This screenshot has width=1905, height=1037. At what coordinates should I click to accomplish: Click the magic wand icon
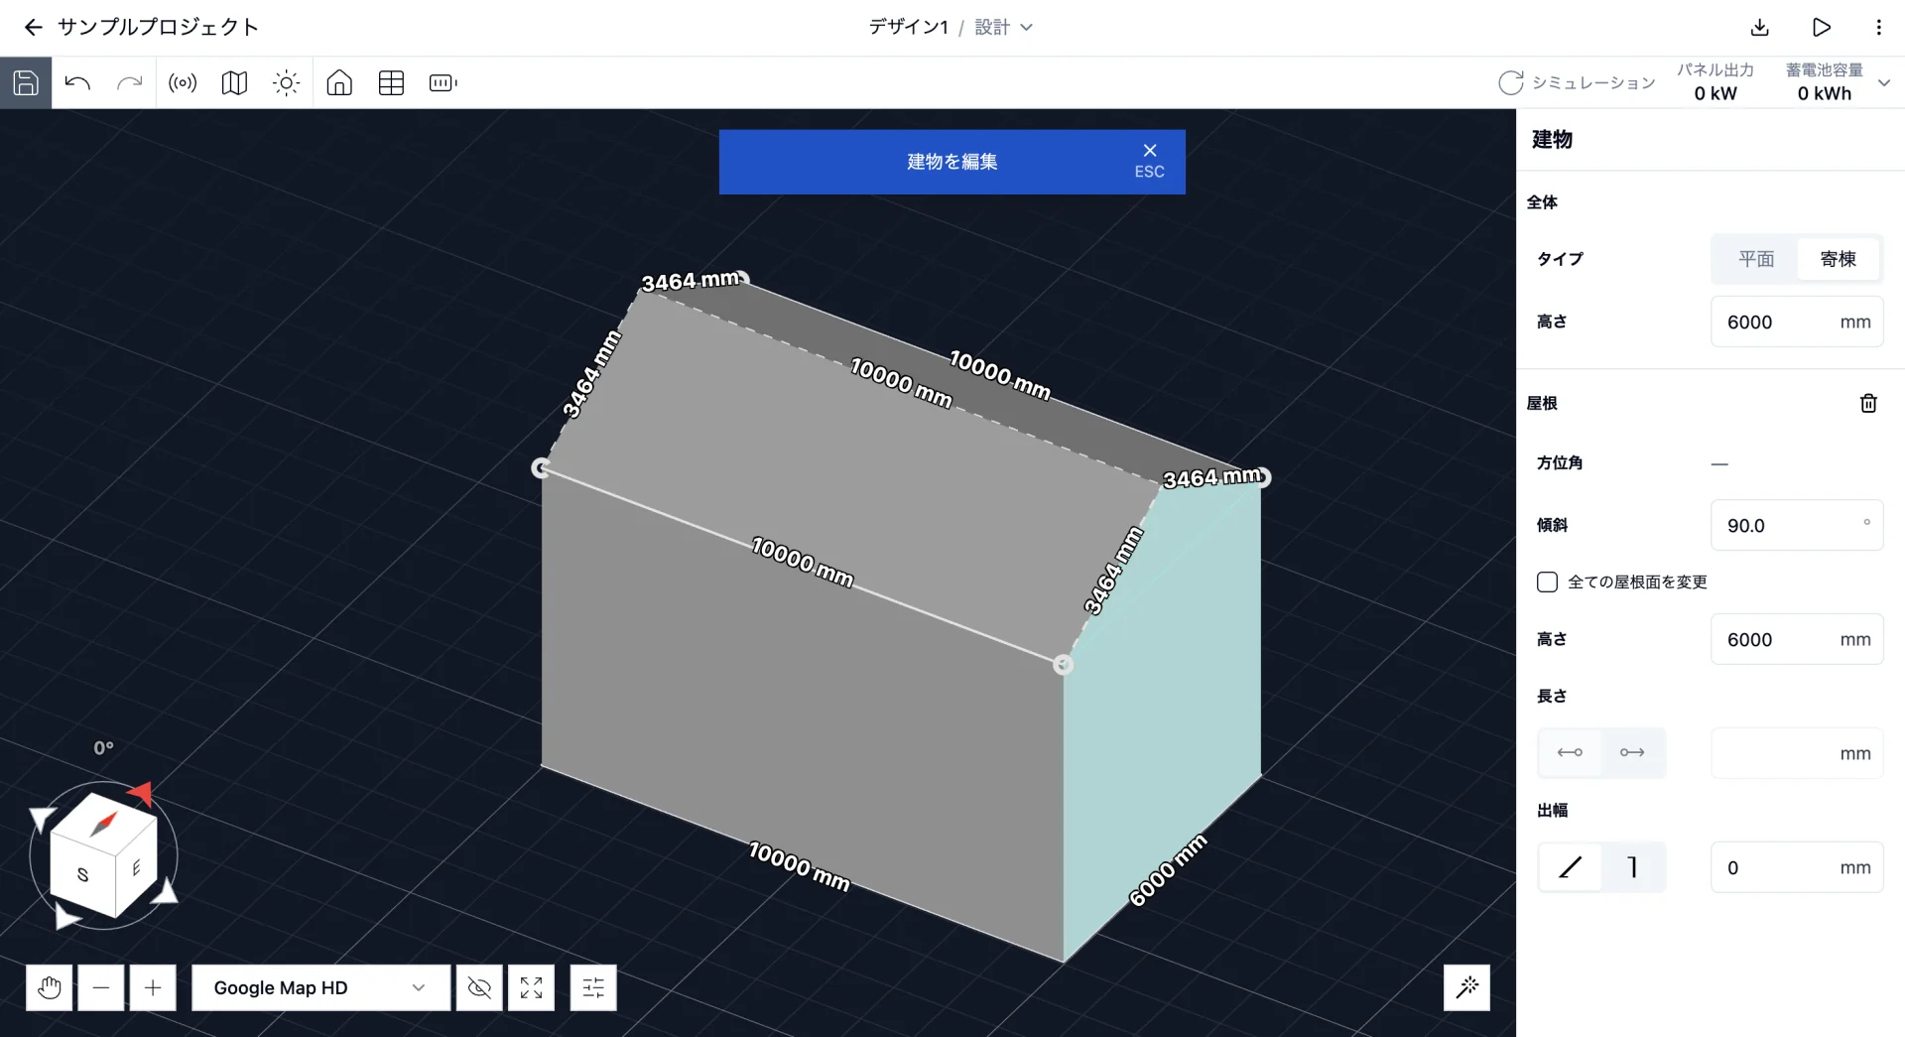click(x=1466, y=986)
